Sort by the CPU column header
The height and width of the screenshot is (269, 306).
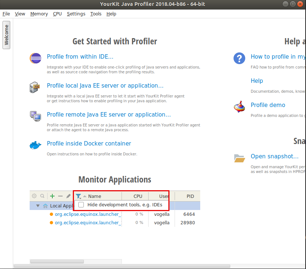pyautogui.click(x=138, y=196)
